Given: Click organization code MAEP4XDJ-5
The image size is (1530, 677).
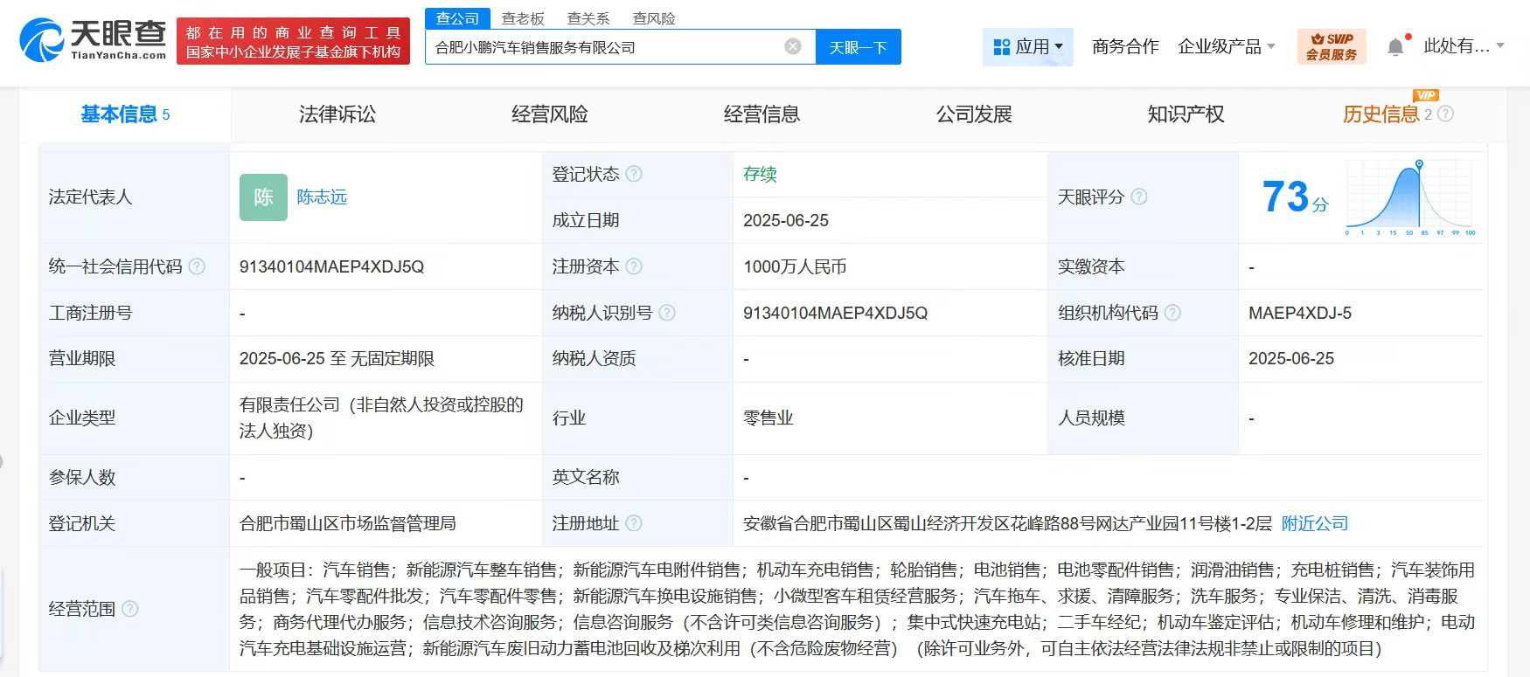Looking at the screenshot, I should (x=1300, y=313).
